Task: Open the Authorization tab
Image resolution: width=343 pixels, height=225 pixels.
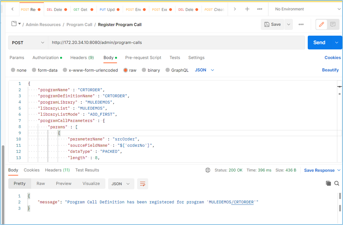Action: 47,58
